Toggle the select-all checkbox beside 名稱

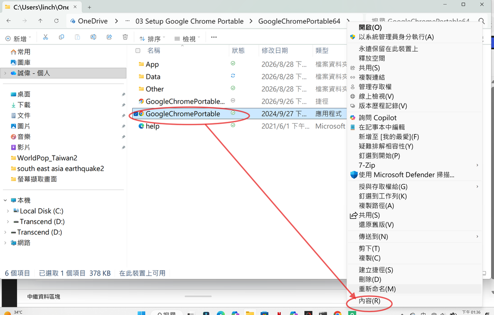137,51
